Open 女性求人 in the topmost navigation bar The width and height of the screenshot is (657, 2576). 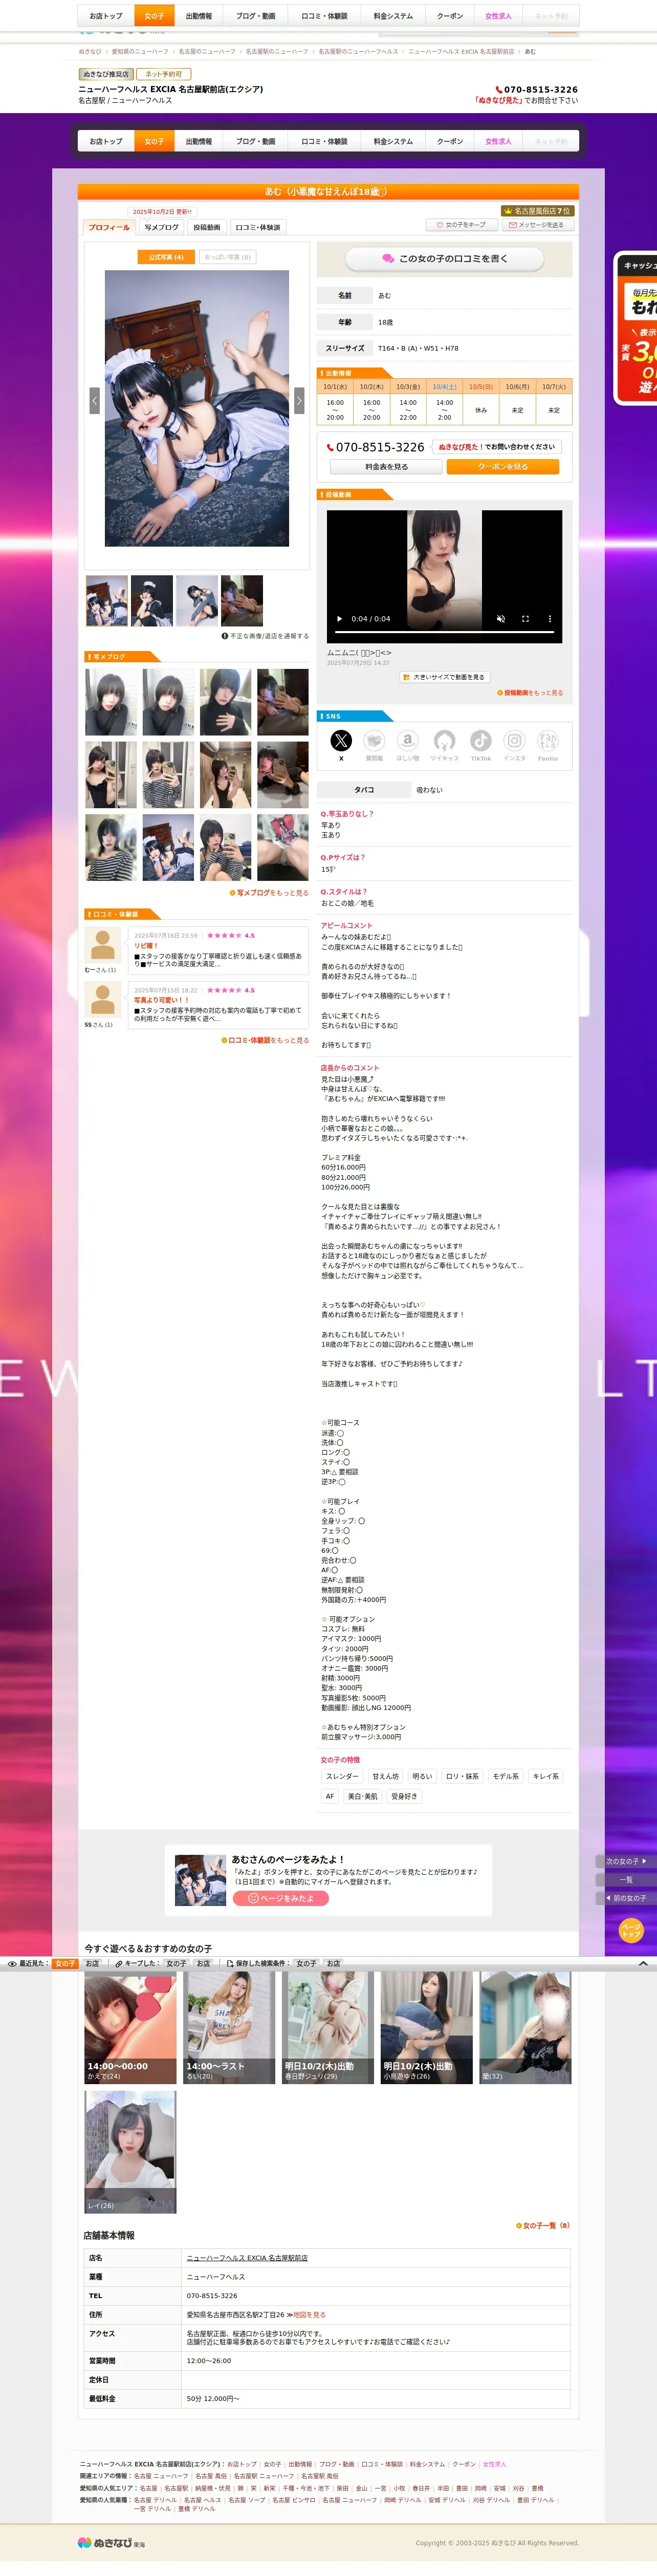pos(498,16)
